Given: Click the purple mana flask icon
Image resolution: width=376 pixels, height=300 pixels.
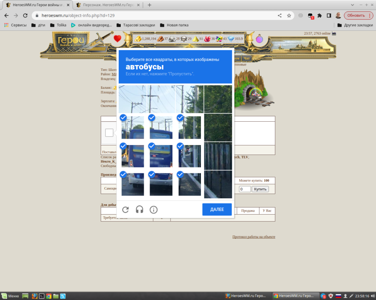Looking at the screenshot, I should click(259, 38).
